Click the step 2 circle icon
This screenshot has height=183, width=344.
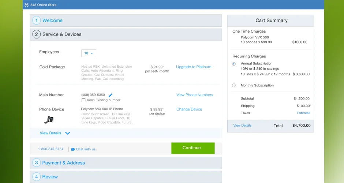coord(37,34)
